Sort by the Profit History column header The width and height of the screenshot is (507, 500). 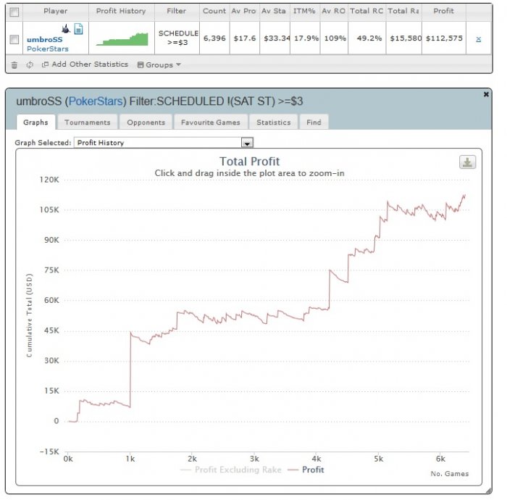121,11
